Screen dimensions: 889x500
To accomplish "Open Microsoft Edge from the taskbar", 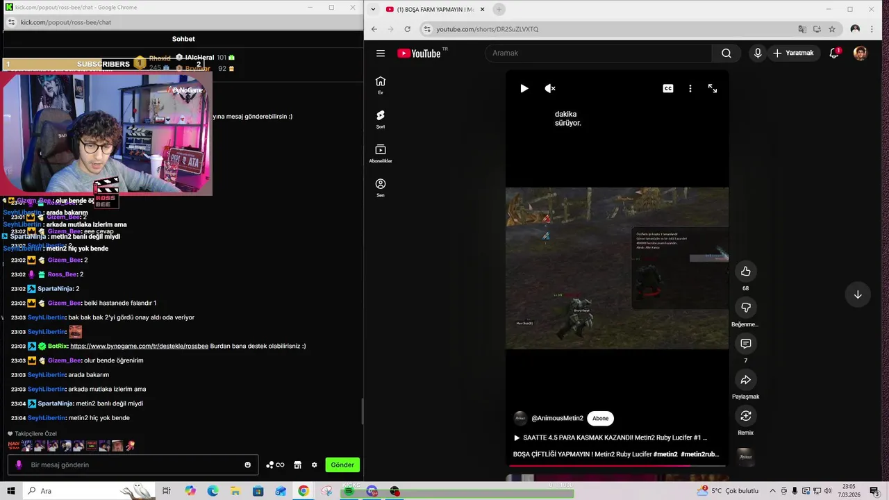I will pos(213,491).
